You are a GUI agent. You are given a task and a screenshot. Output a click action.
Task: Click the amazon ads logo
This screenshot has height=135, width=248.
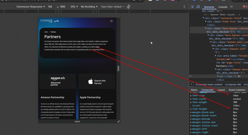[x=58, y=78]
